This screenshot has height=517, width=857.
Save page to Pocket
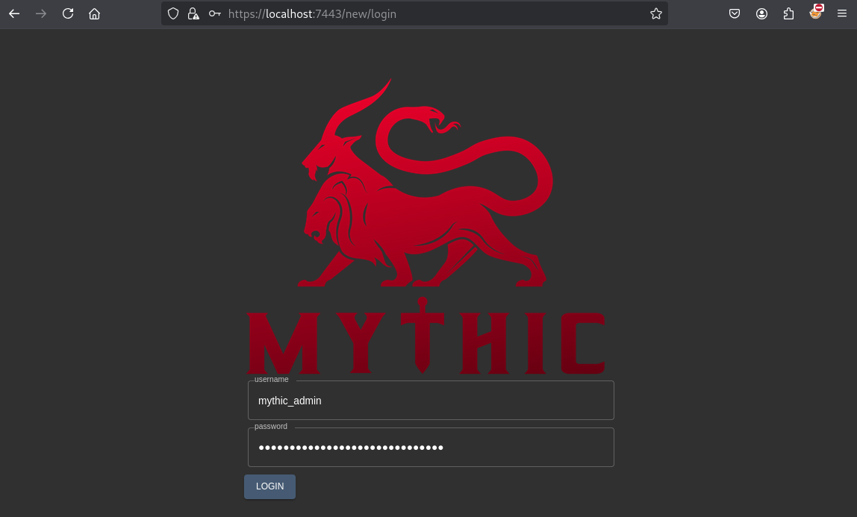tap(735, 13)
